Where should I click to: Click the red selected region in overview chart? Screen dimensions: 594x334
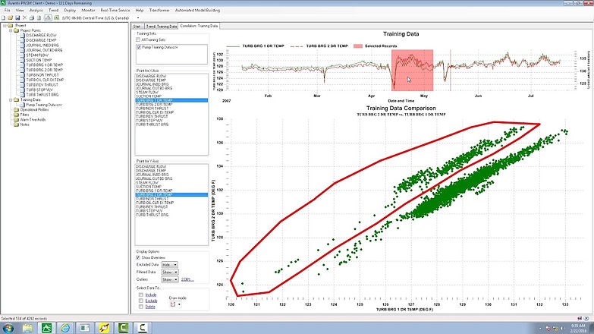coord(412,70)
